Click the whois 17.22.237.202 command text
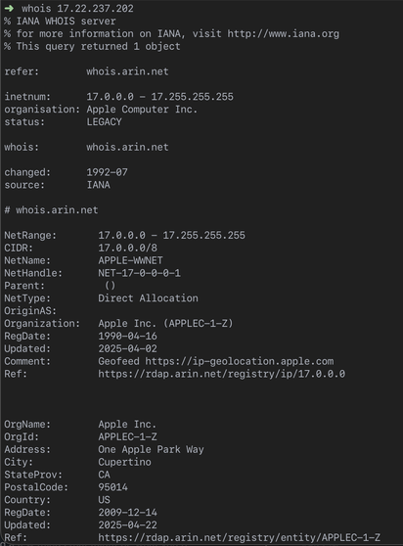 pos(77,9)
